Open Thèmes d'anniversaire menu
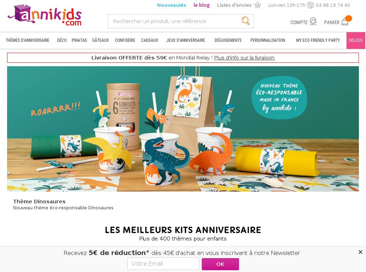366x272 pixels. [x=28, y=40]
